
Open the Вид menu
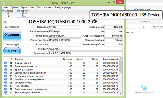click(x=32, y=7)
